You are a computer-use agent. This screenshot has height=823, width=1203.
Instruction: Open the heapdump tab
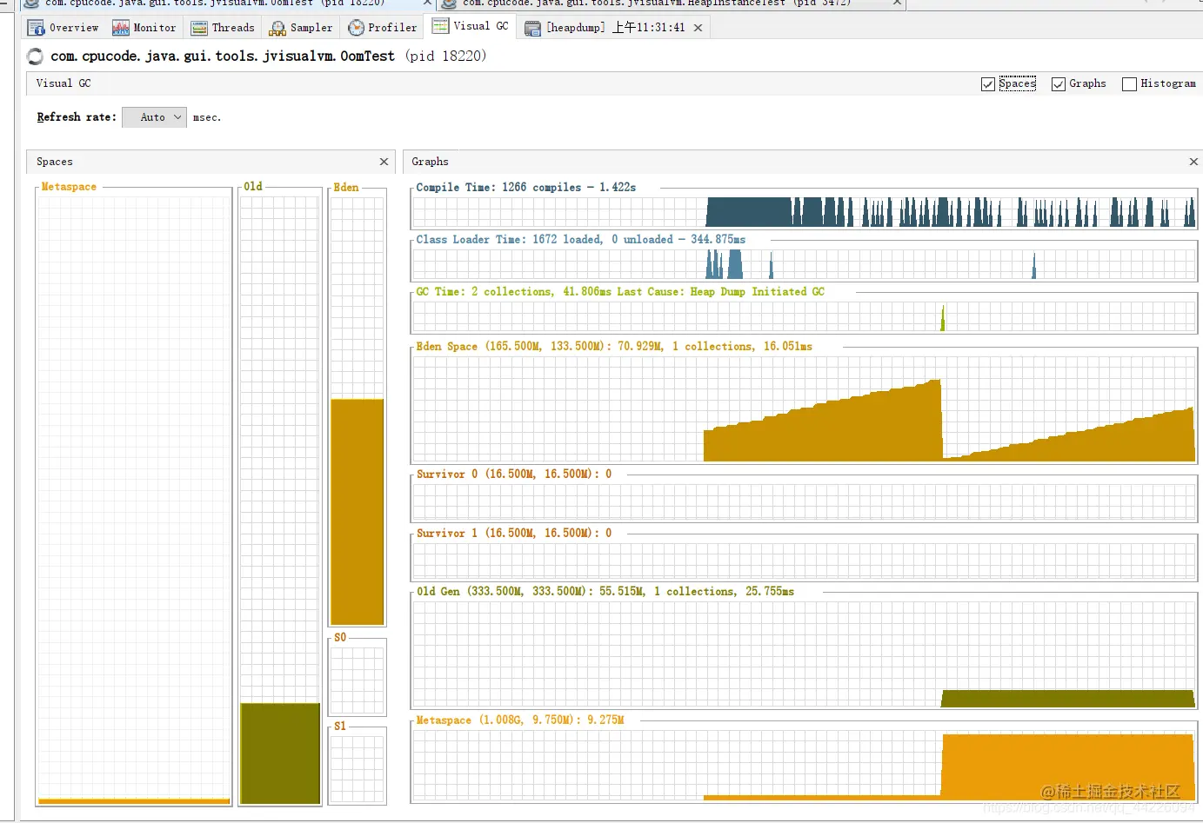(x=615, y=28)
